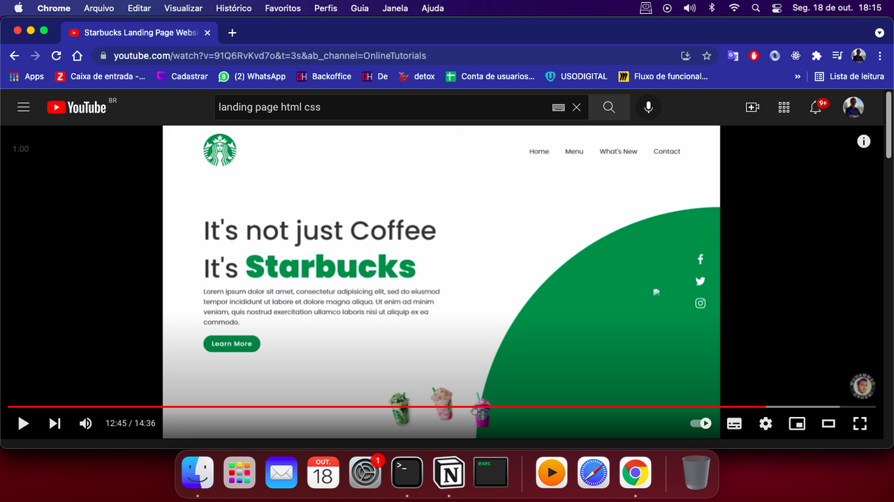This screenshot has width=894, height=502.
Task: Open the Lista de leitura reading list
Action: click(x=849, y=77)
